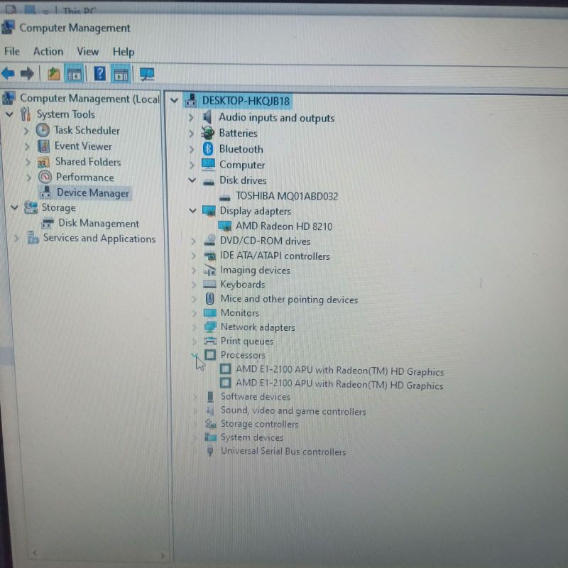Viewport: 568px width, 568px height.
Task: Select Computer Management (Local) root node
Action: click(x=89, y=99)
